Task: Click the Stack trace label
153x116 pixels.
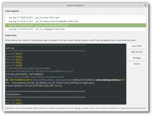Action: (11, 35)
